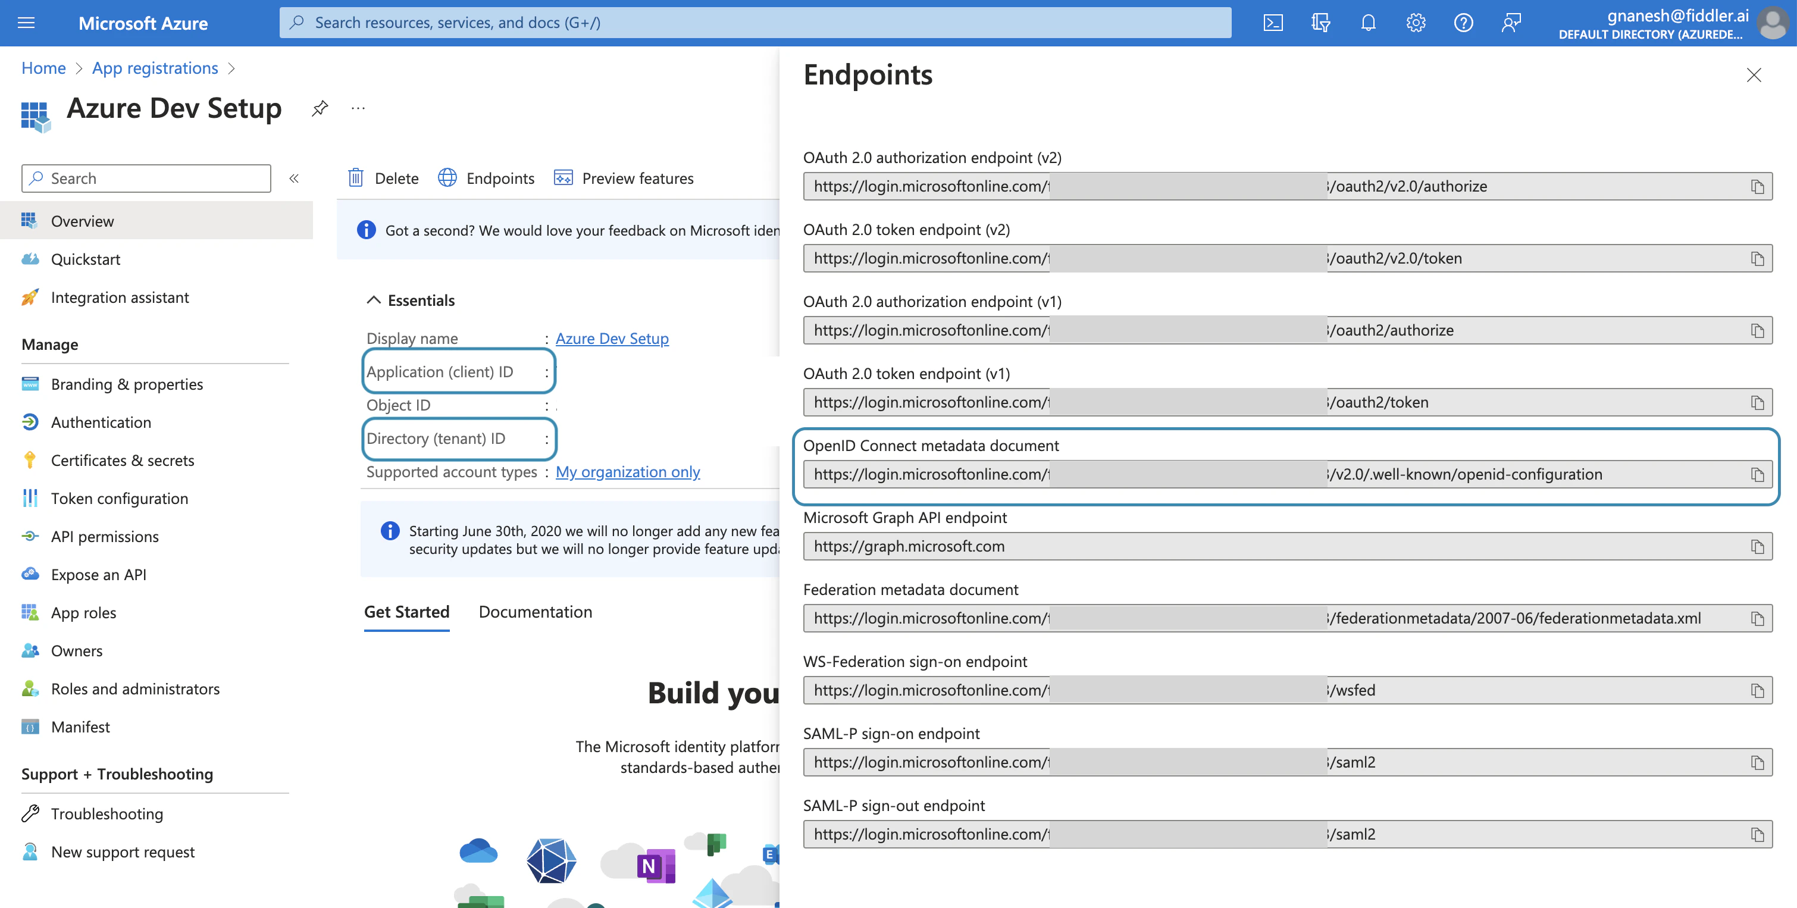Image resolution: width=1797 pixels, height=908 pixels.
Task: Select the OpenID Connect metadata document URL field
Action: pyautogui.click(x=1288, y=475)
